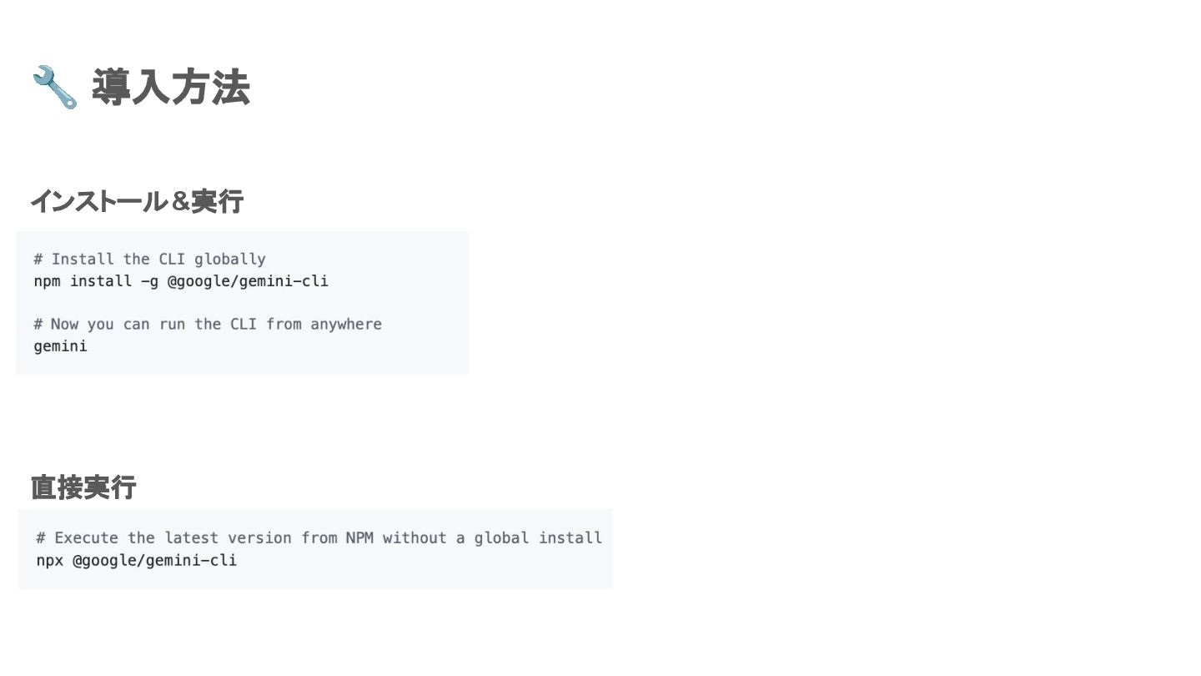Click the word 'install' after npm
Screen dimensions: 1201x676
coord(101,281)
